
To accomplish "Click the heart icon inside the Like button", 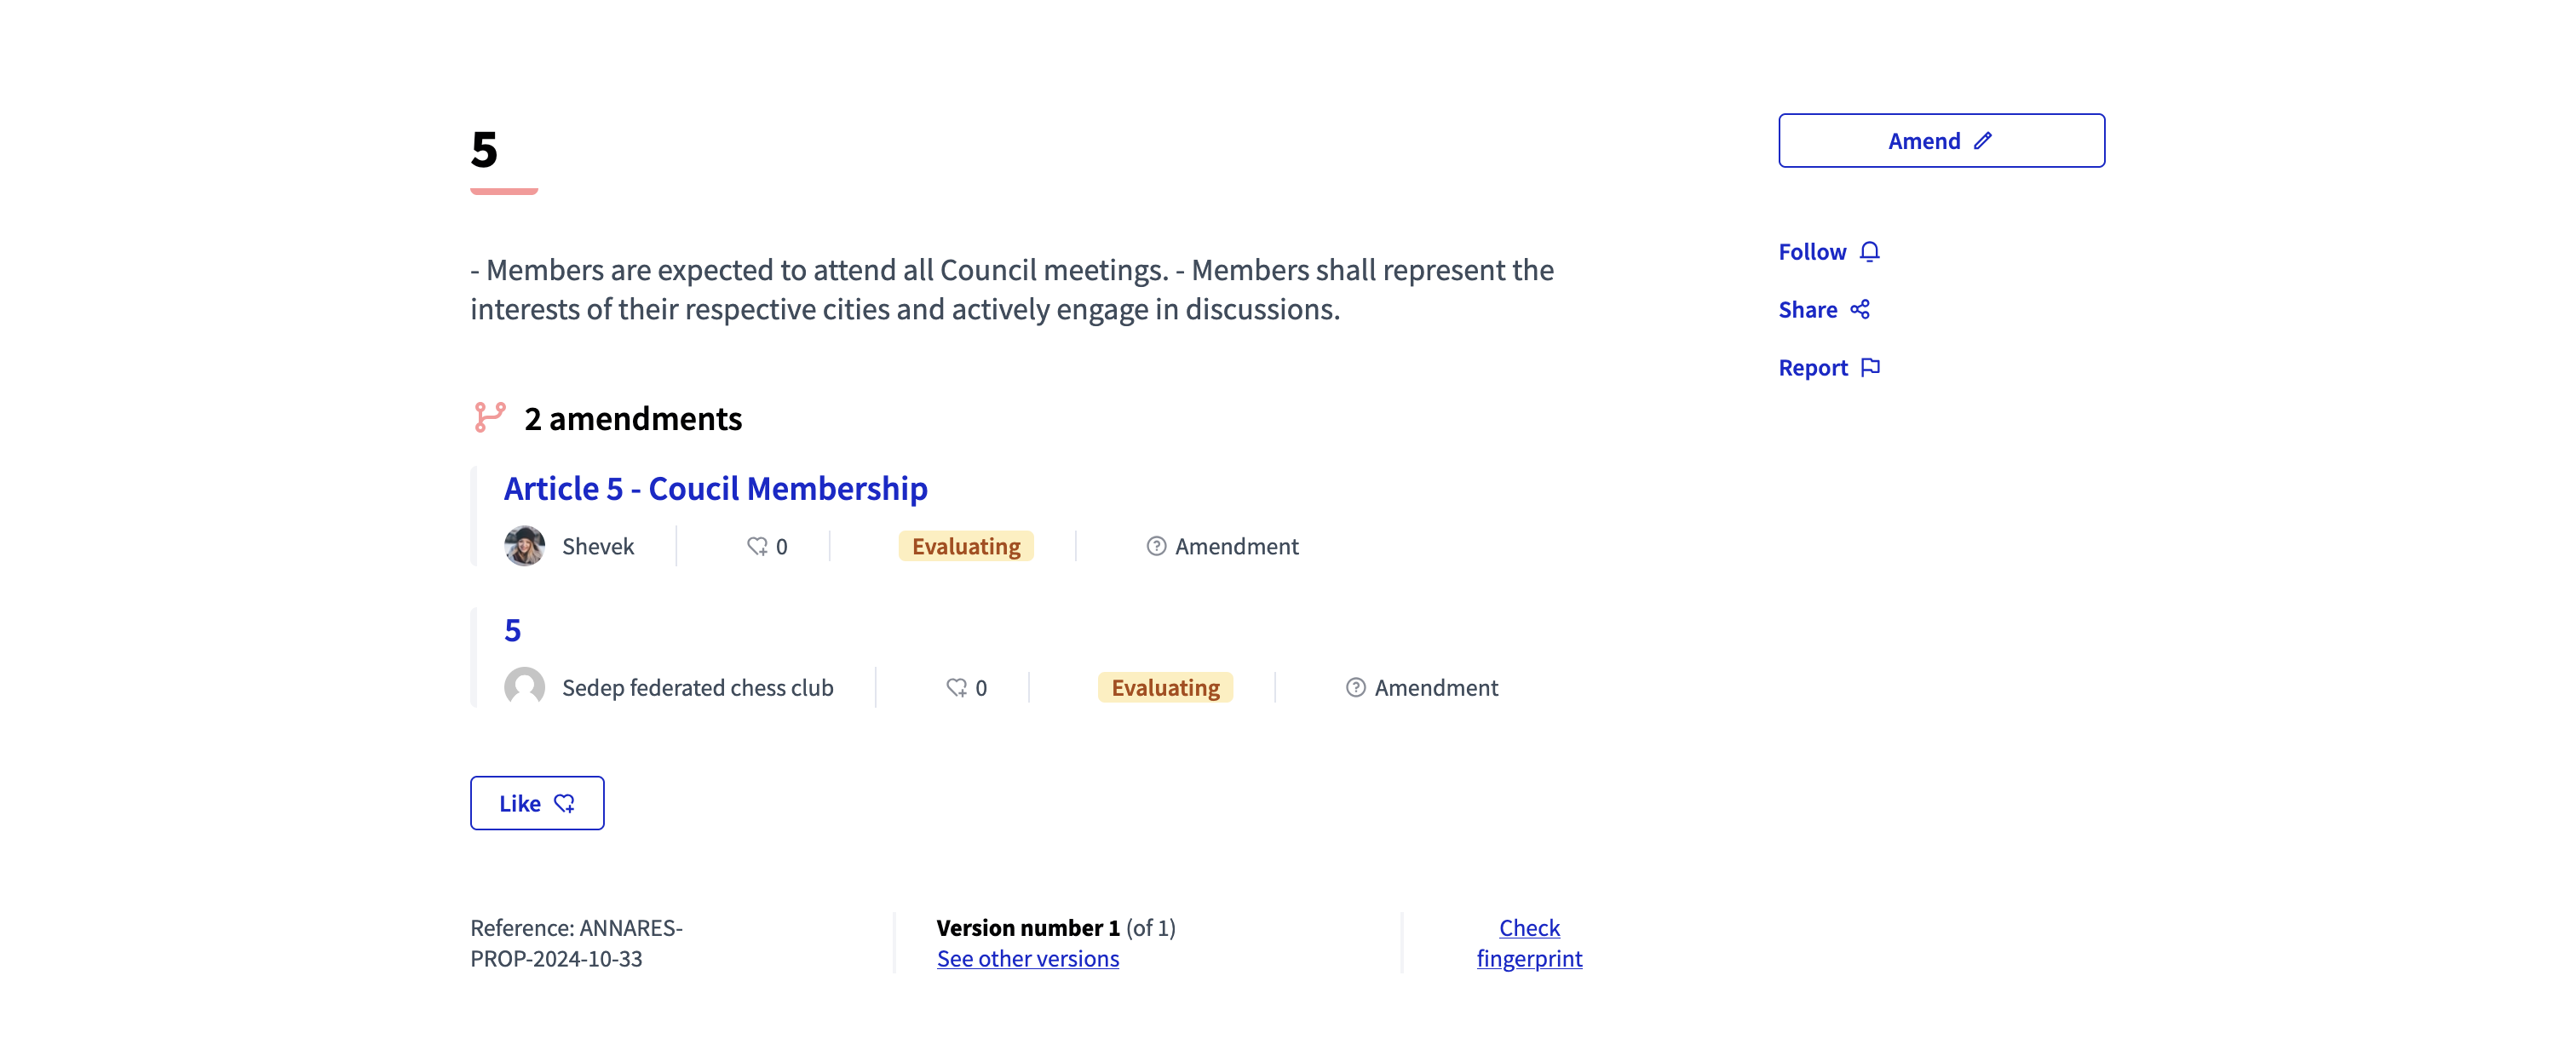I will 564,803.
